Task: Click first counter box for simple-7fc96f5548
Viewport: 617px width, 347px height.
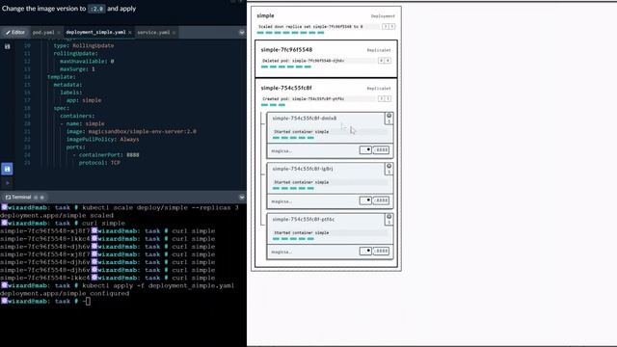Action: (381, 61)
